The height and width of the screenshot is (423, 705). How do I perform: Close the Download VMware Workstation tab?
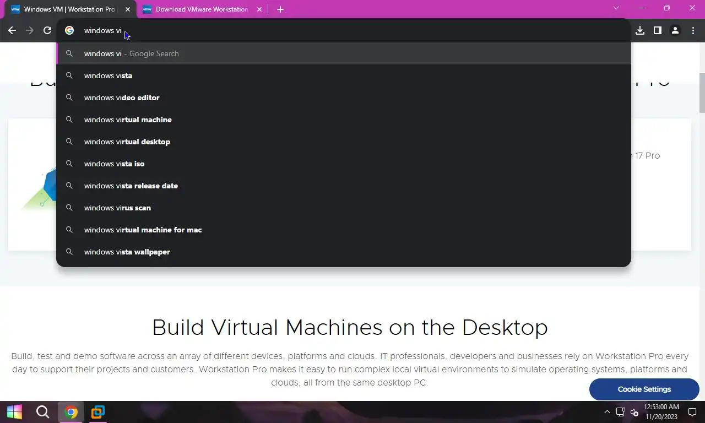click(x=259, y=9)
